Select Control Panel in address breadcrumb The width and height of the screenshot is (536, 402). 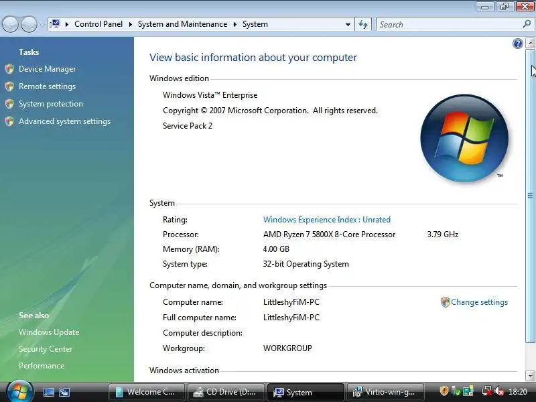point(98,24)
